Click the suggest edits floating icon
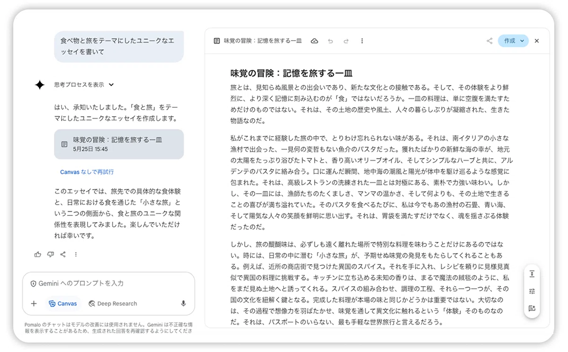 click(532, 308)
